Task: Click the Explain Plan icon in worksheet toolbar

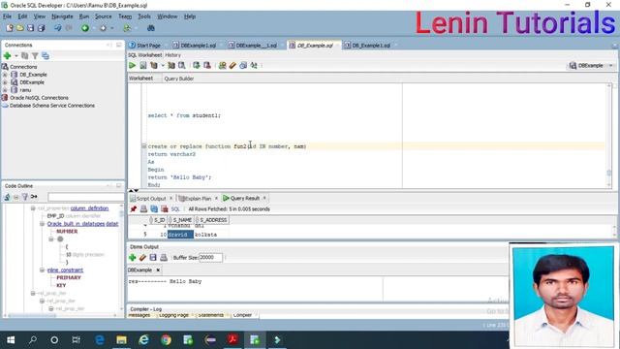Action: (154, 65)
